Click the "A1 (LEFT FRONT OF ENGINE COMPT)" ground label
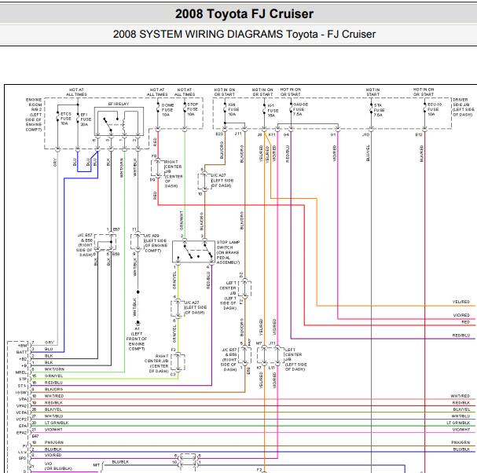 tap(137, 339)
